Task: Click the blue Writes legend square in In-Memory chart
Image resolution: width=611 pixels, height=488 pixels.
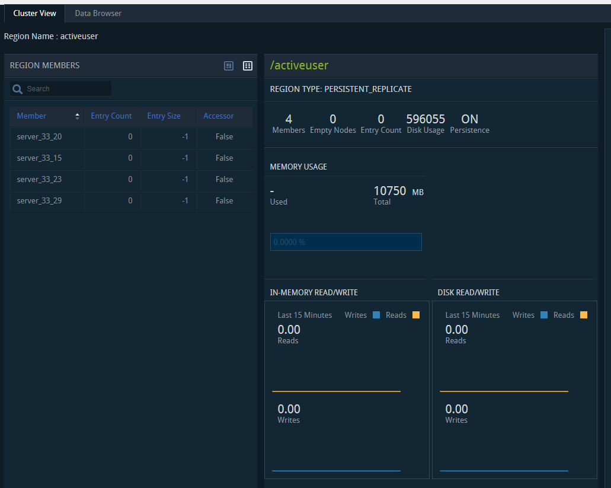Action: tap(376, 315)
